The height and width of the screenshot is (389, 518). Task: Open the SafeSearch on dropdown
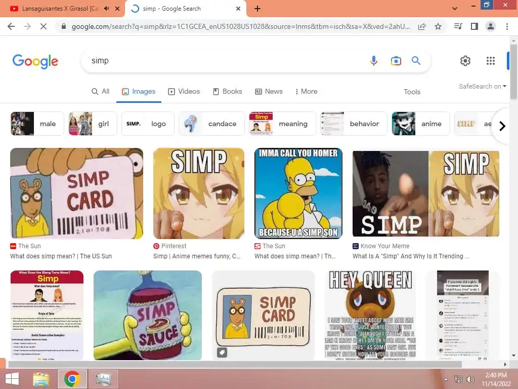[482, 86]
